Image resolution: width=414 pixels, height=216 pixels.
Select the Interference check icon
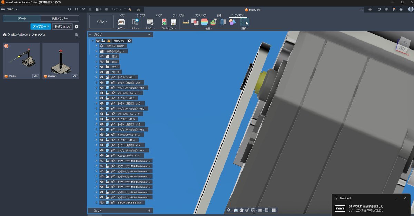click(195, 22)
